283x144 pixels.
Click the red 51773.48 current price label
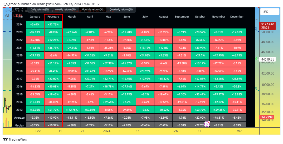click(267, 26)
